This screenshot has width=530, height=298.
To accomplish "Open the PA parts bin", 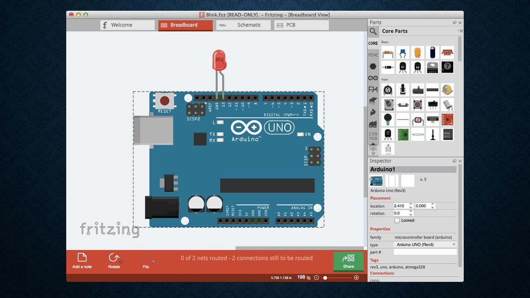I will 373,89.
